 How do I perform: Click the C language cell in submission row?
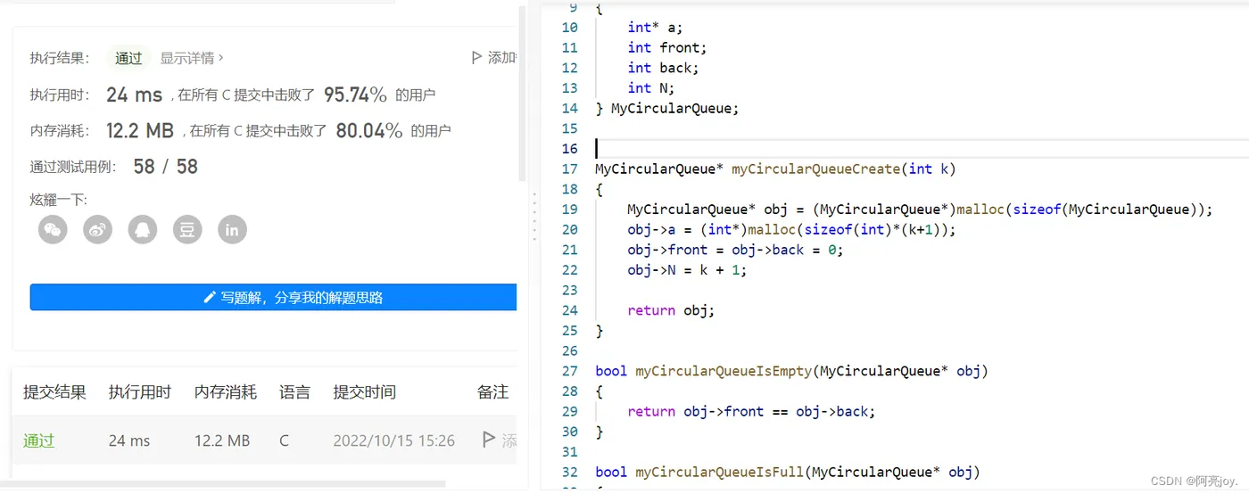(284, 440)
